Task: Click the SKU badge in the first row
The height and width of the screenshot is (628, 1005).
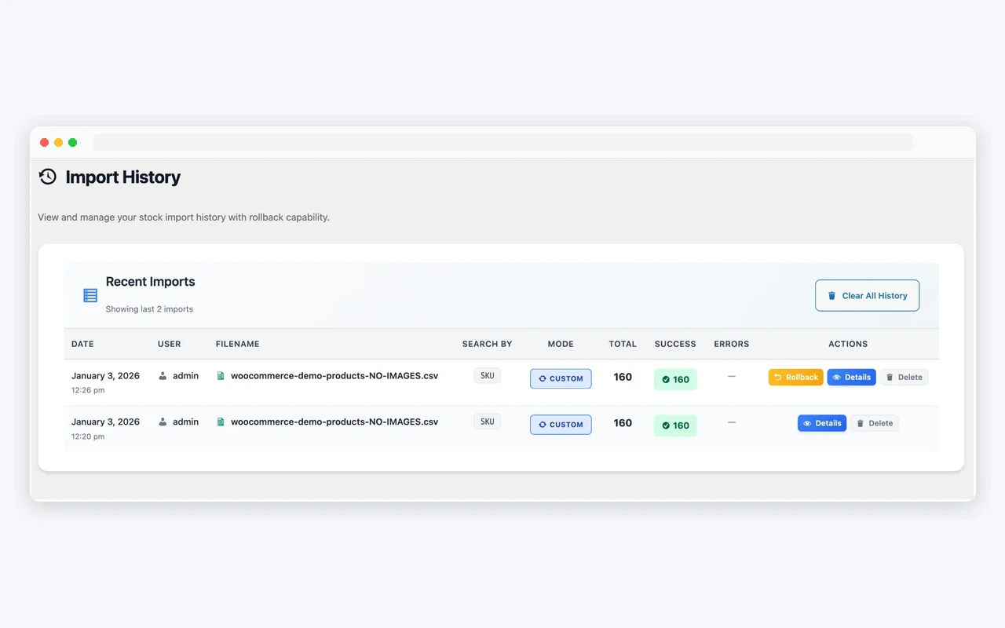Action: pyautogui.click(x=487, y=374)
